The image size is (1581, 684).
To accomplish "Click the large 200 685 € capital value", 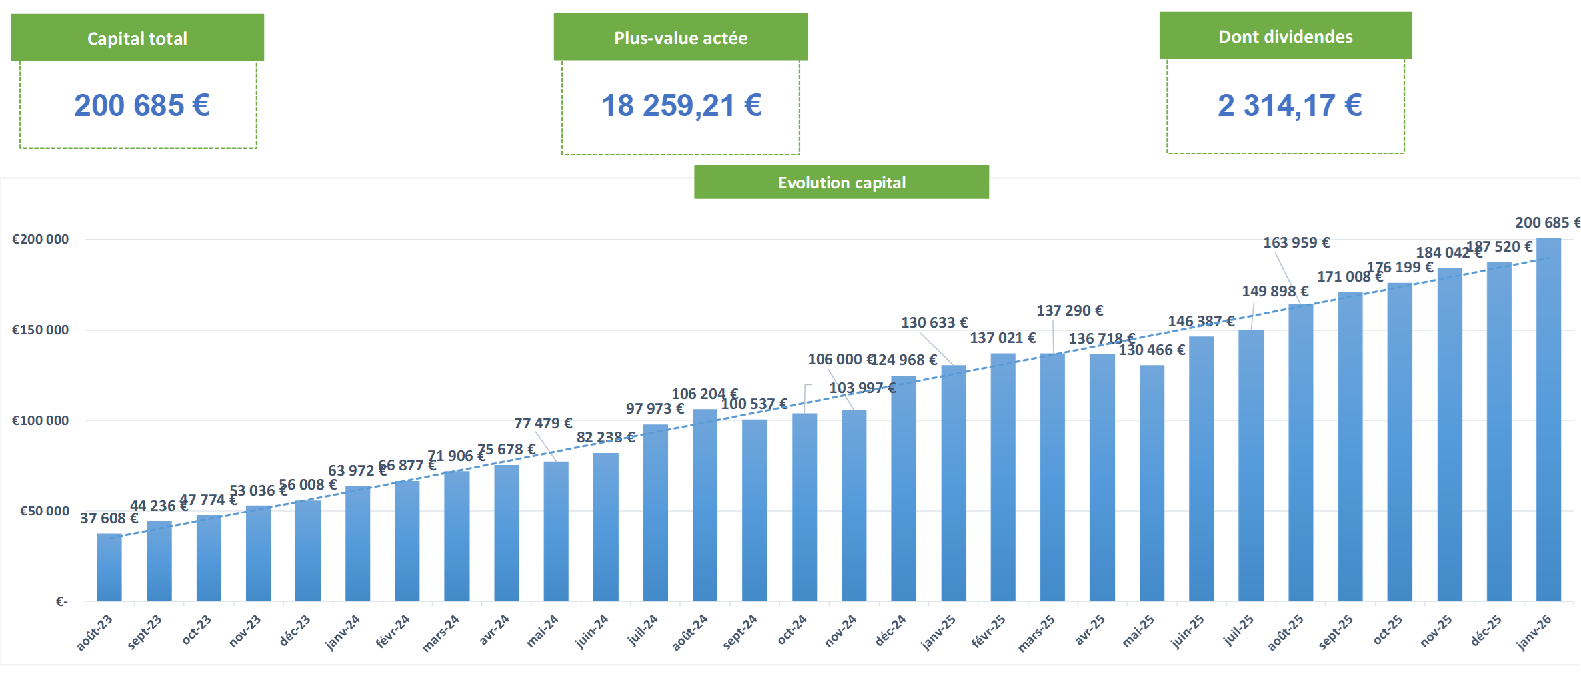I will click(x=141, y=105).
